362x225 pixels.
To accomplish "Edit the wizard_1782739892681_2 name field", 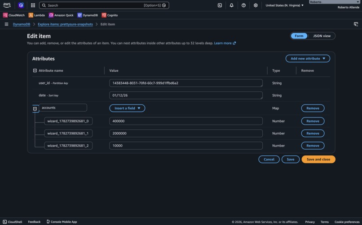I will click(68, 146).
